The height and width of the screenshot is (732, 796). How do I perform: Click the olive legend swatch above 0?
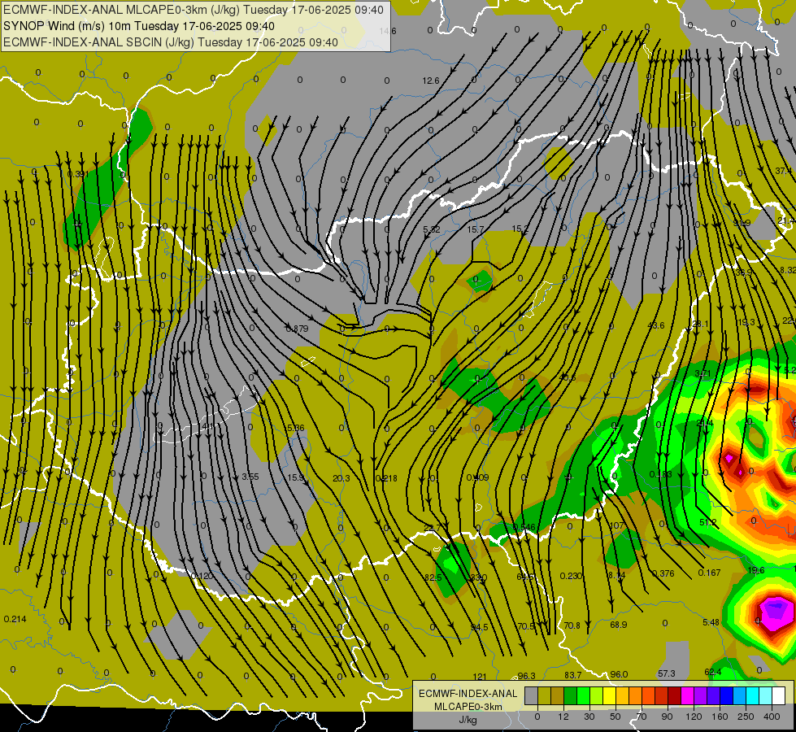point(544,695)
